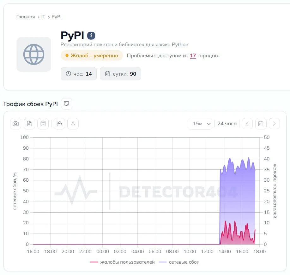Click the PyPI globe logo
Image resolution: width=290 pixels, height=275 pixels.
pos(34,54)
